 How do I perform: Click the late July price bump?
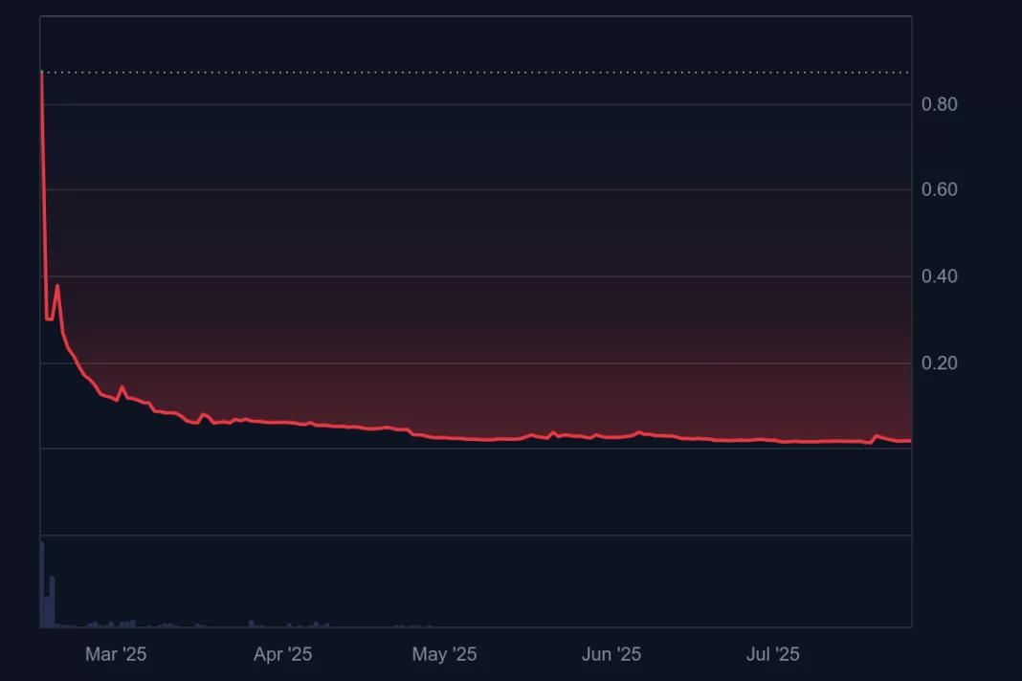(876, 436)
